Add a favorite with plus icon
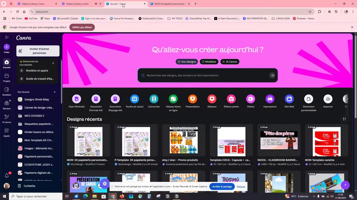The width and height of the screenshot is (357, 200). coord(55,92)
